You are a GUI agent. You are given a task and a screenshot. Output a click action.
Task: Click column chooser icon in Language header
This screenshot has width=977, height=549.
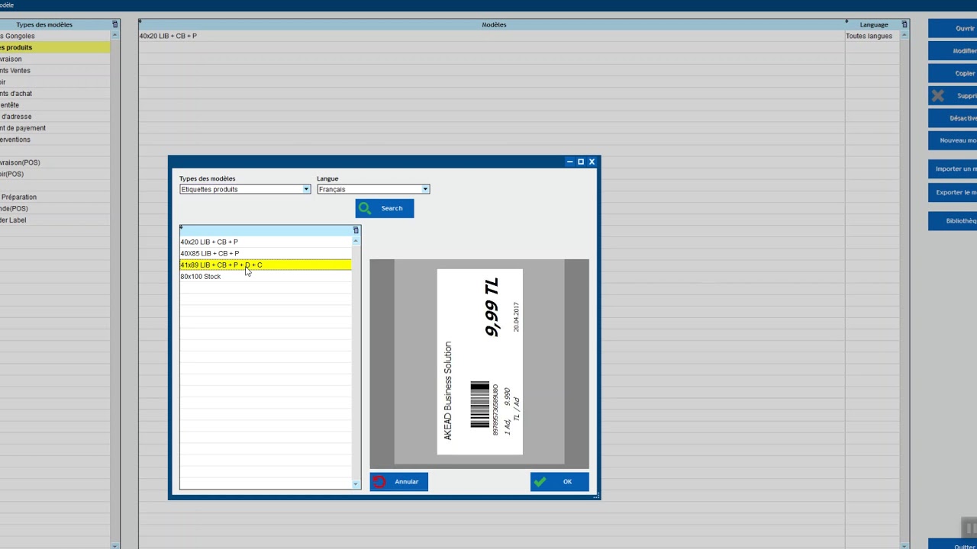[904, 24]
